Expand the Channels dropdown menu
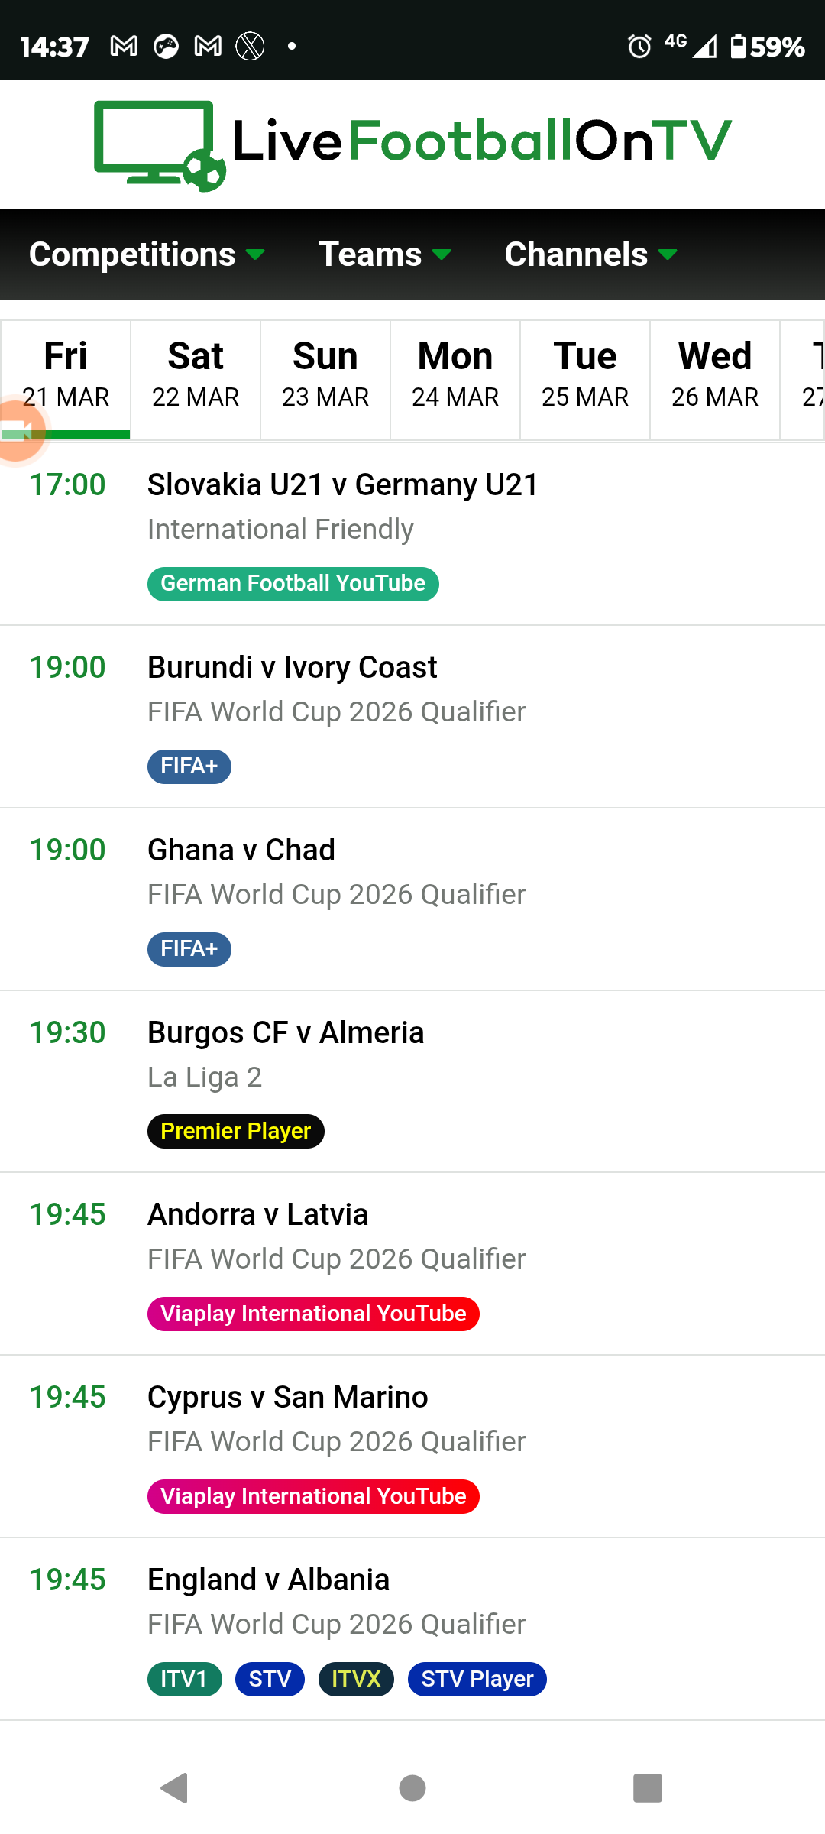The height and width of the screenshot is (1834, 825). tap(591, 254)
